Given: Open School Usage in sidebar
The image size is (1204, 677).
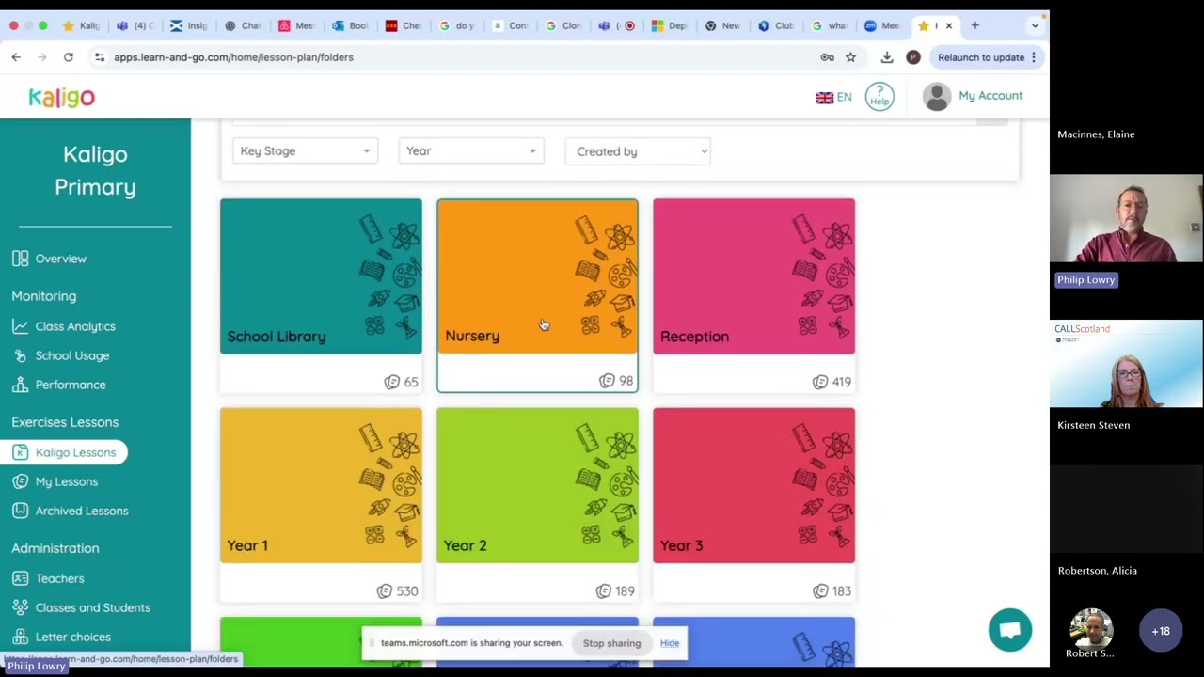Looking at the screenshot, I should [x=61, y=355].
